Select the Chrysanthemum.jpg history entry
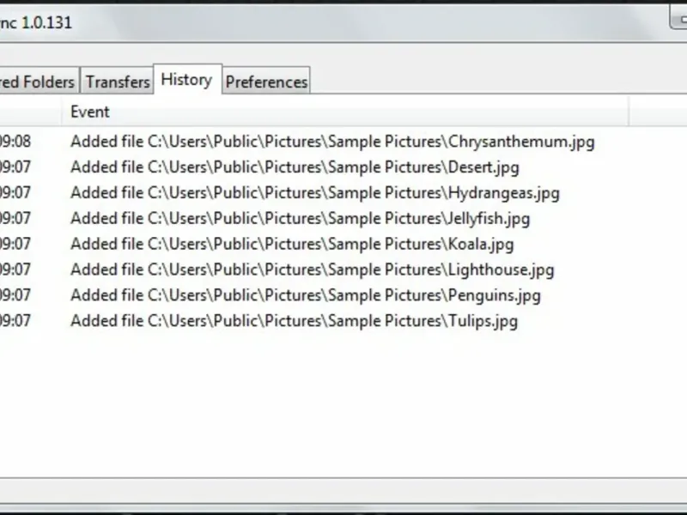The width and height of the screenshot is (687, 515). 332,142
